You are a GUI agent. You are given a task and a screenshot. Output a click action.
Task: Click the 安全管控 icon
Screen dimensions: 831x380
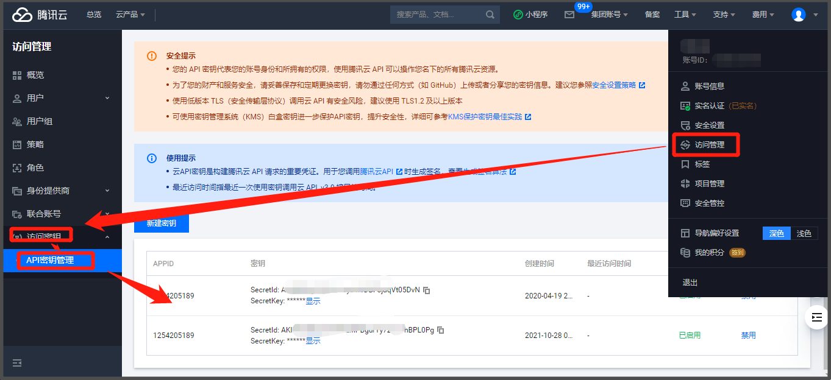pyautogui.click(x=685, y=203)
